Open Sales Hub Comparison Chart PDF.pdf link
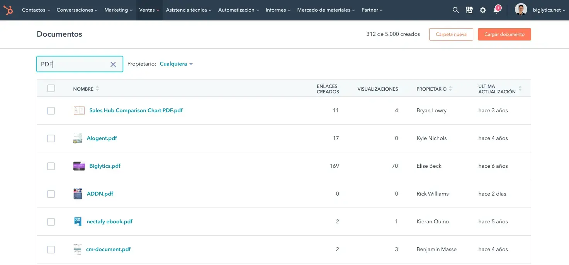Viewport: 569px width, 265px height. tap(136, 110)
